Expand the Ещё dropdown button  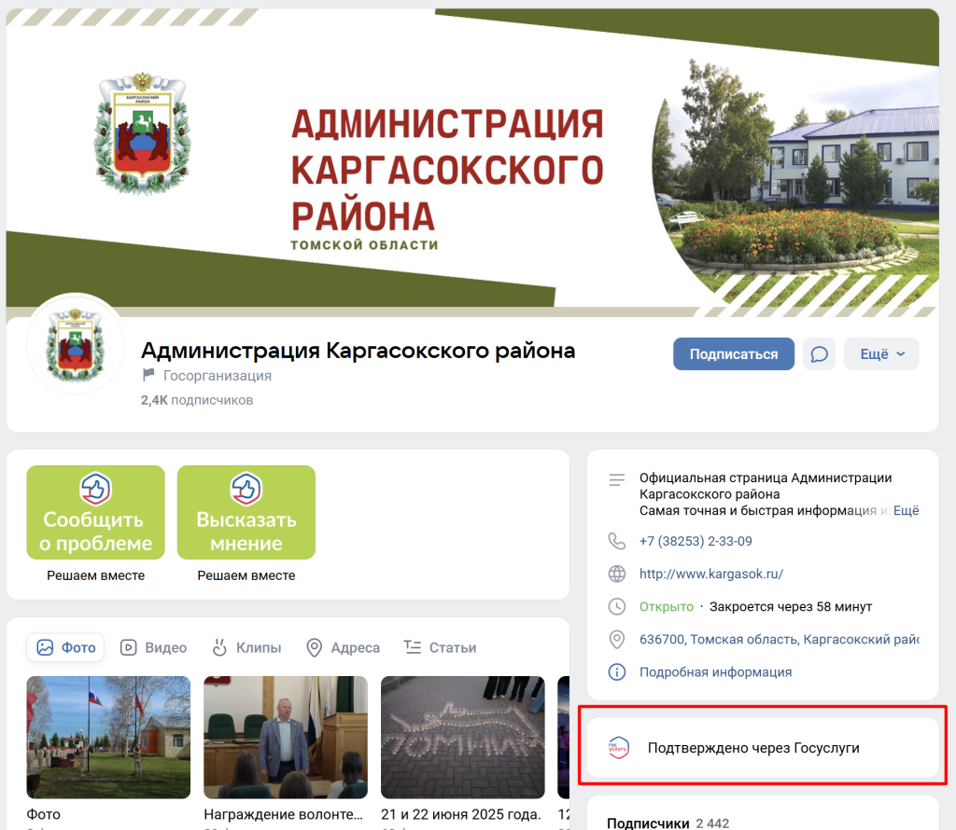point(881,354)
